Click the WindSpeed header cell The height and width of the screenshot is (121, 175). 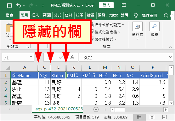[x=153, y=75]
